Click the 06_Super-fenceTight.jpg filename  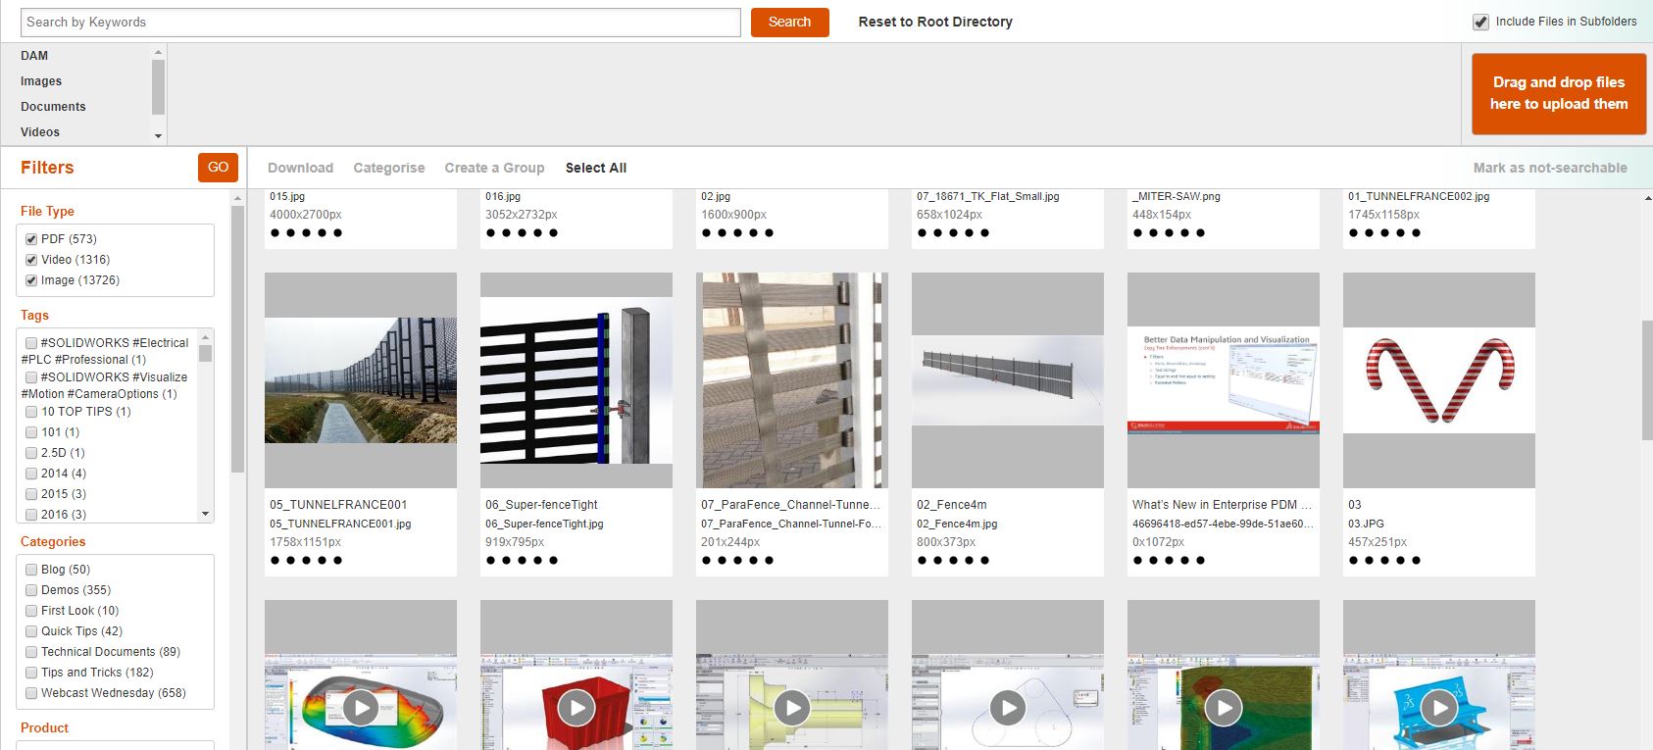pyautogui.click(x=544, y=524)
